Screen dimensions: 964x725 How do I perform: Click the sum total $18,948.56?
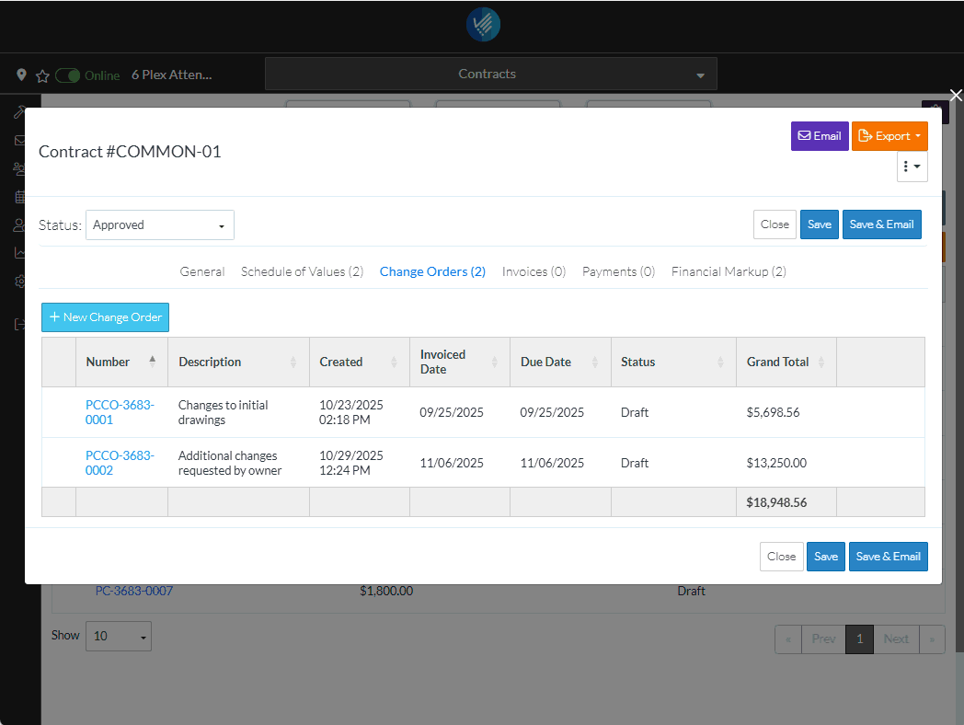click(x=776, y=502)
